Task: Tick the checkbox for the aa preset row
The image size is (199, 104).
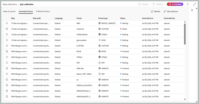Action: coord(7,80)
